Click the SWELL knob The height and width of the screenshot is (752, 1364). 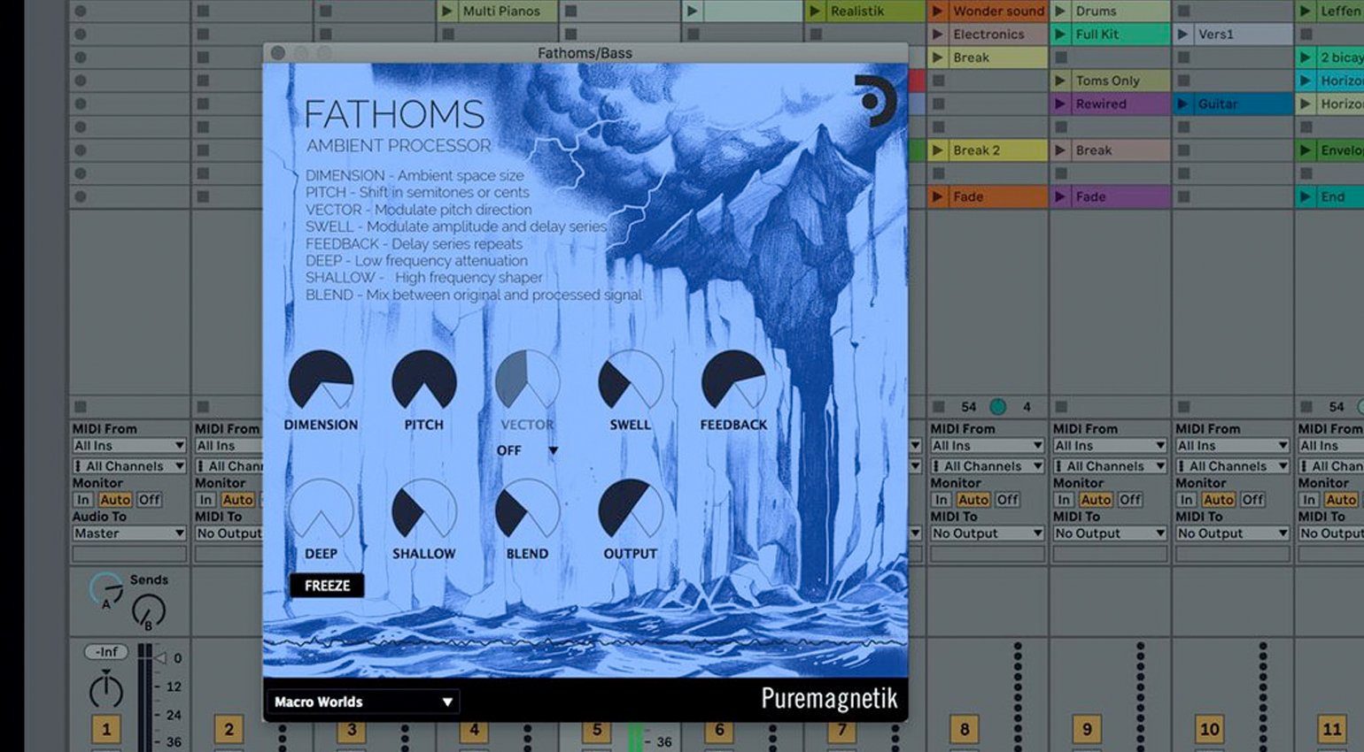[631, 380]
